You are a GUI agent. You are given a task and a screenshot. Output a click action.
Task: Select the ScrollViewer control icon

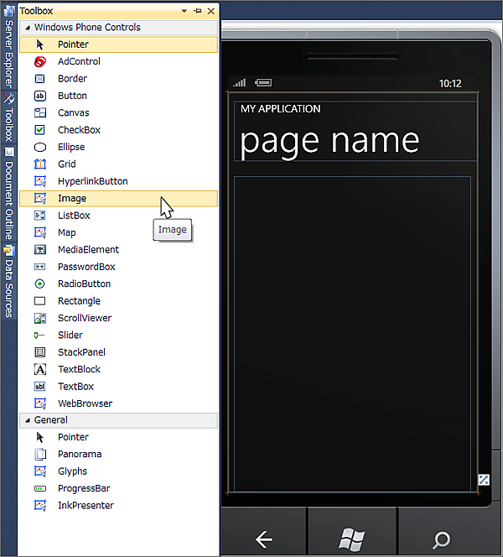click(x=39, y=318)
